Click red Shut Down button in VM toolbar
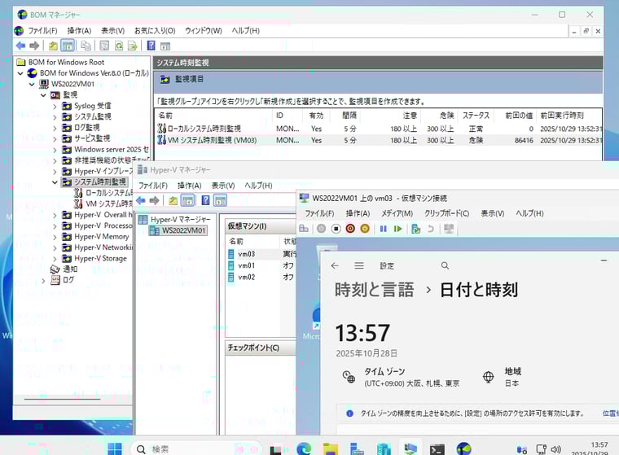The image size is (619, 455). tap(350, 229)
